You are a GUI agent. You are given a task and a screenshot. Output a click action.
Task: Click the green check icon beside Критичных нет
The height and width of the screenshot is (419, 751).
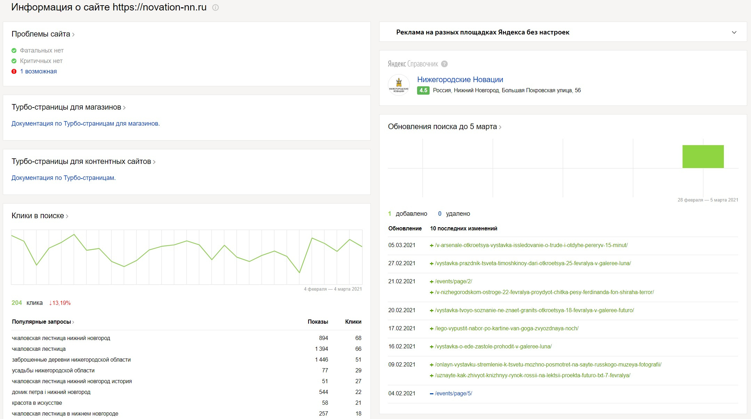[x=14, y=61]
